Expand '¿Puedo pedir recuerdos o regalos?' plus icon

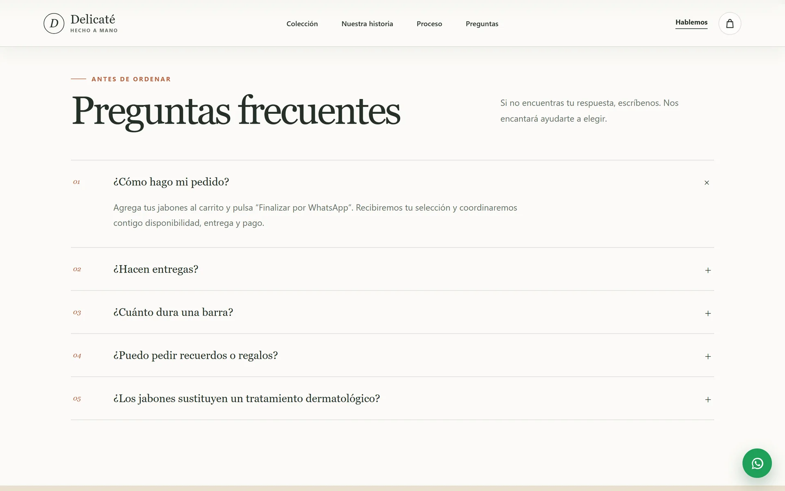(708, 356)
